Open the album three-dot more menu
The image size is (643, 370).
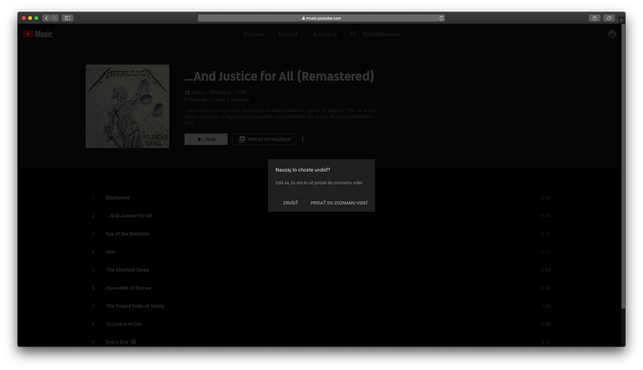(303, 139)
